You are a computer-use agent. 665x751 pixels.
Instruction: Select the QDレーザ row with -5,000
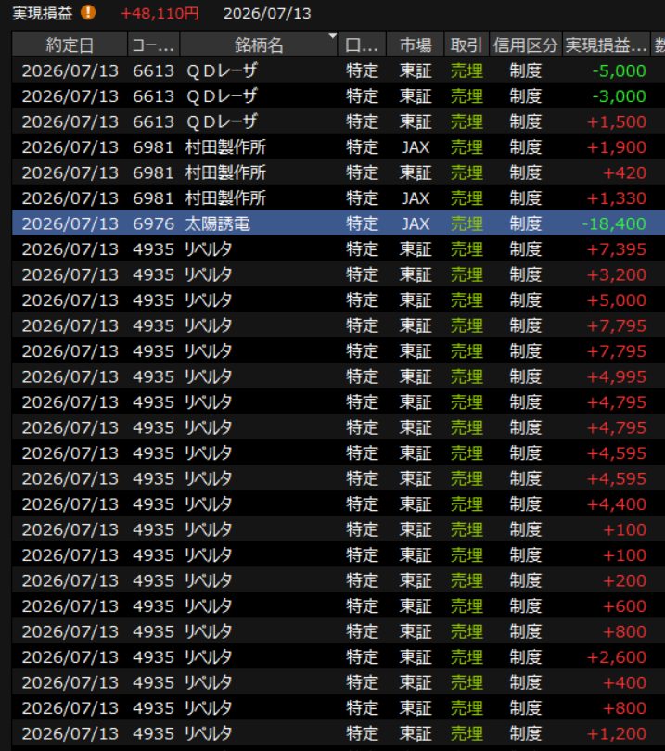click(x=339, y=70)
